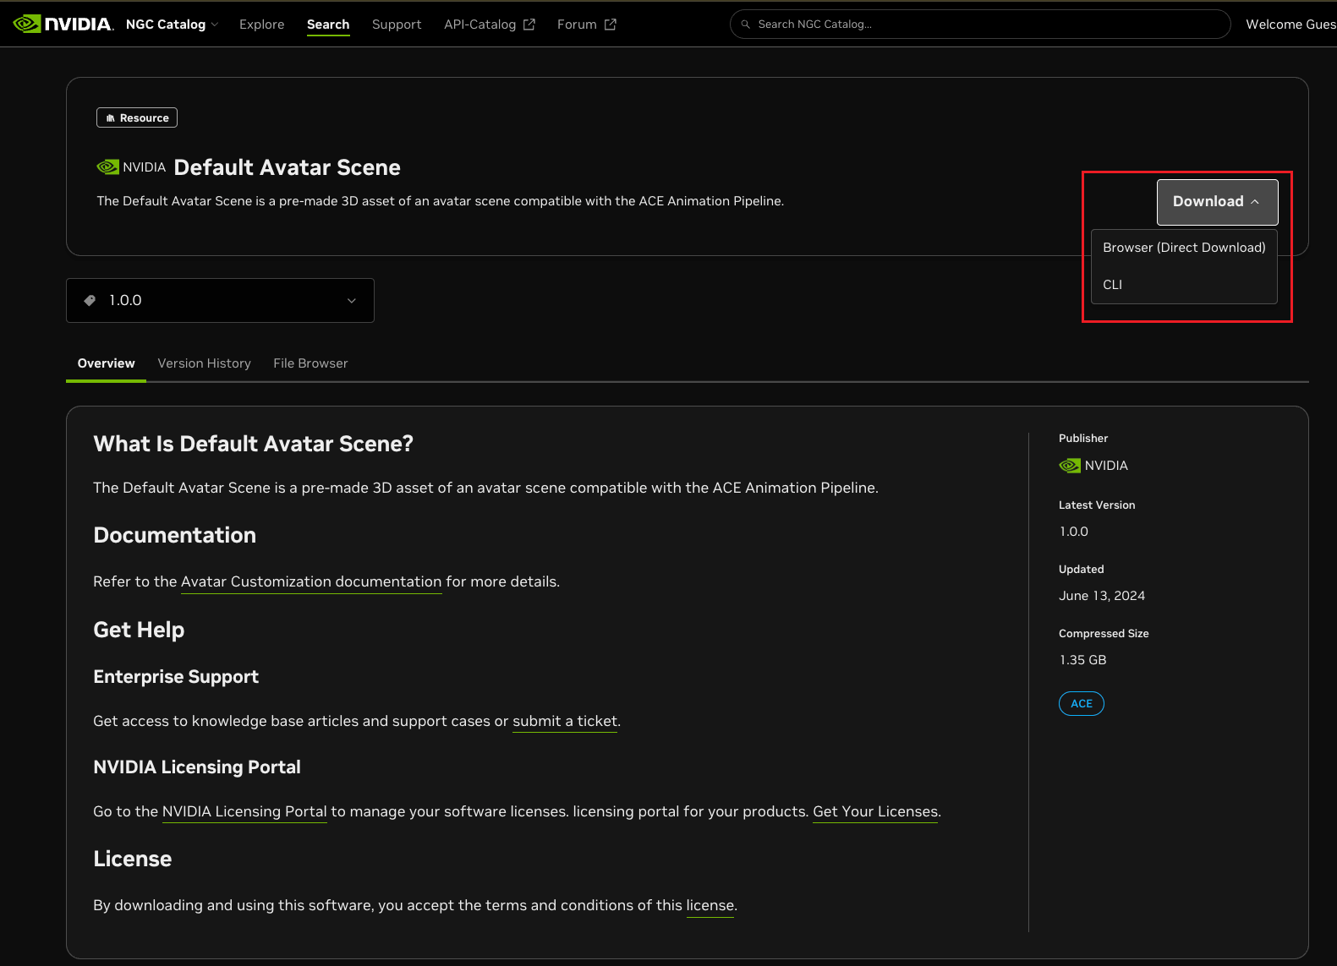Image resolution: width=1337 pixels, height=966 pixels.
Task: Click the Latest Version 1.0.0 value
Action: pyautogui.click(x=1074, y=532)
